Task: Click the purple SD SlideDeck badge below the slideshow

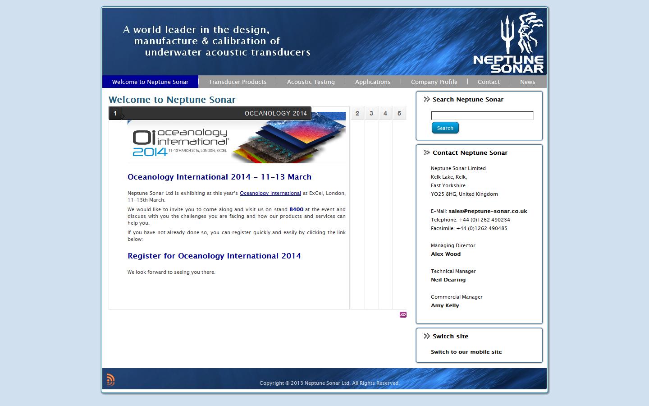Action: tap(402, 314)
